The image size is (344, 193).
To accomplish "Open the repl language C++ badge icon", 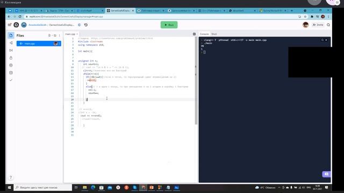I will click(x=79, y=25).
